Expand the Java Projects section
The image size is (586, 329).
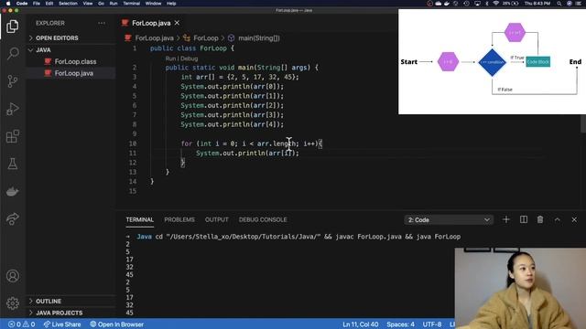(71, 313)
